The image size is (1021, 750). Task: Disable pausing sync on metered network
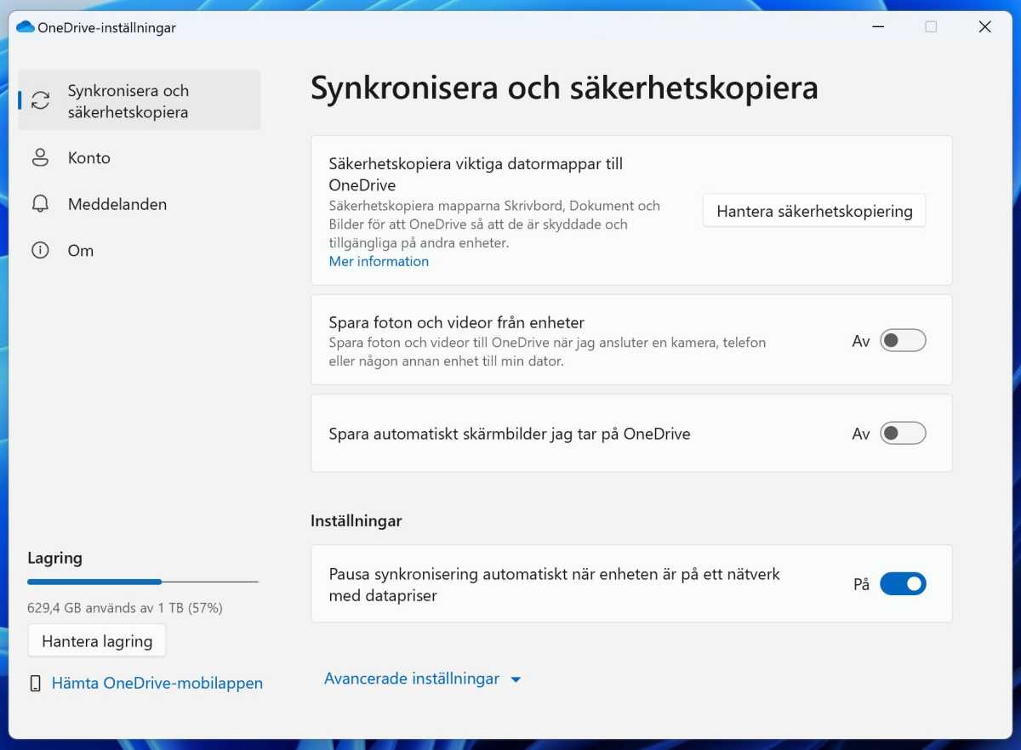[903, 584]
